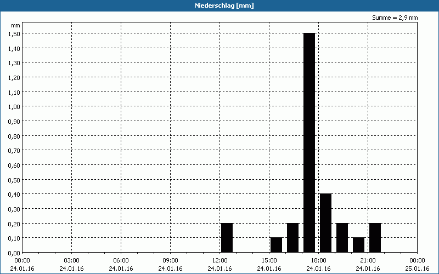
Task: Click the 1,20 y-axis label
Action: click(x=14, y=78)
